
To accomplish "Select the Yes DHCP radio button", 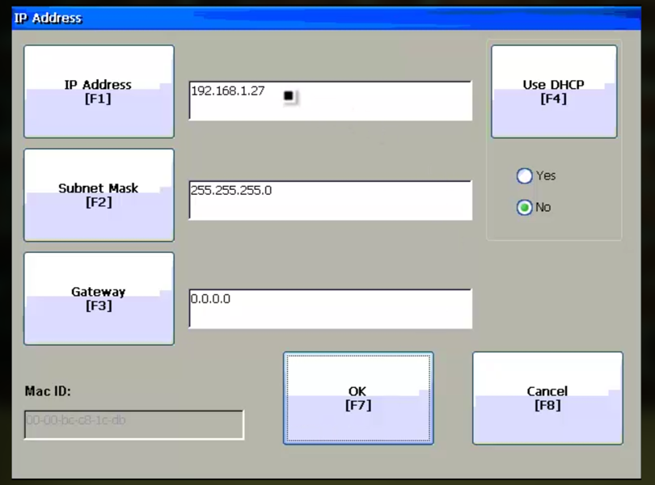I will tap(524, 176).
